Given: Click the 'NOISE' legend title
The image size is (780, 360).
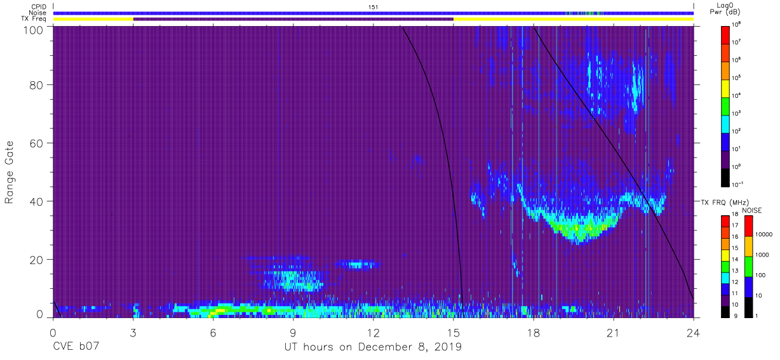Looking at the screenshot, I should [751, 210].
